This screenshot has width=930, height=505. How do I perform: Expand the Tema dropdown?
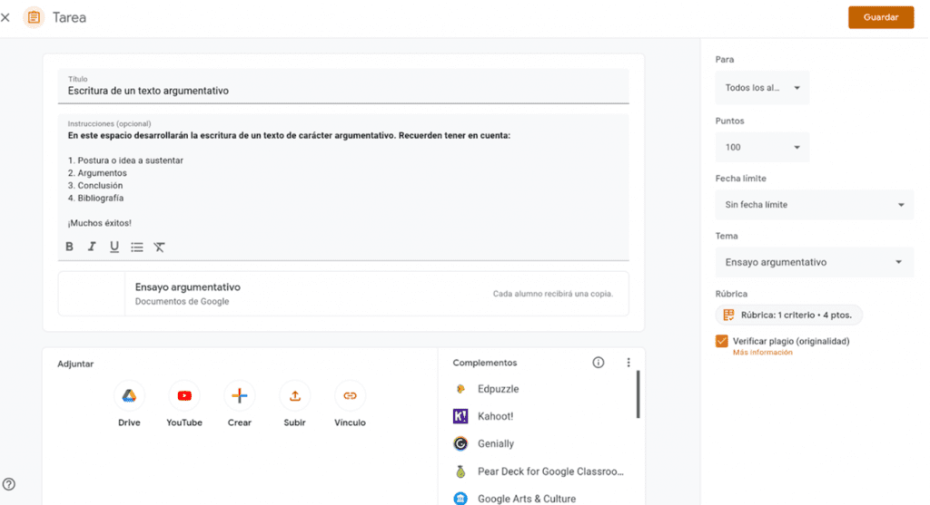point(814,262)
